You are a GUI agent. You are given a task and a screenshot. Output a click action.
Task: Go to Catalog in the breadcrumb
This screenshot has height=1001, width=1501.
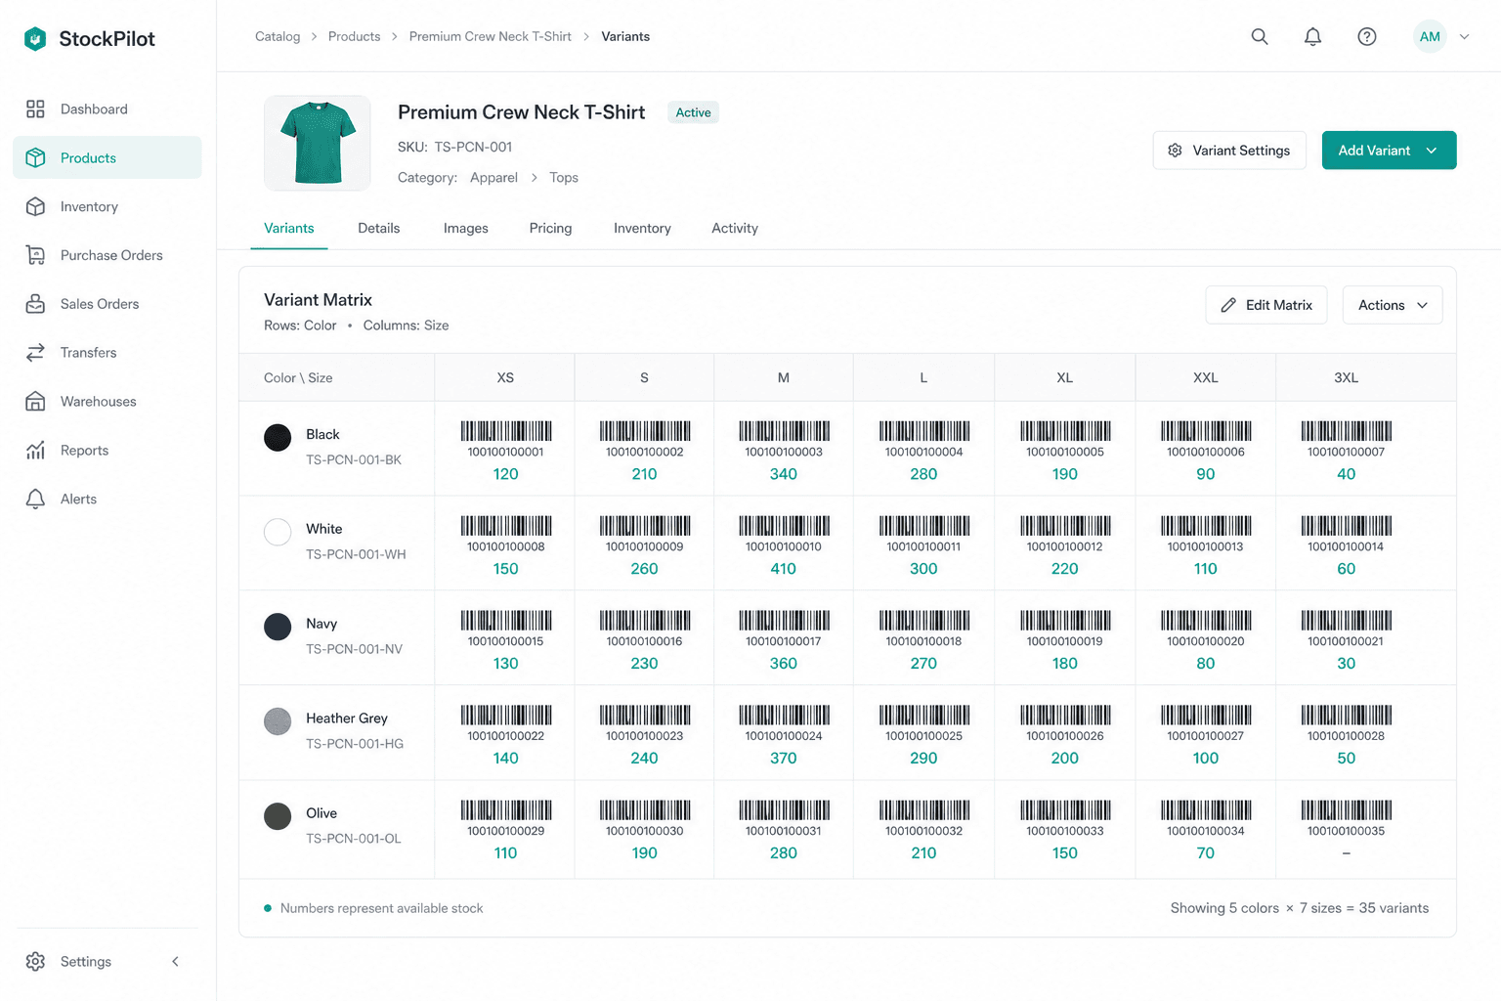click(278, 36)
